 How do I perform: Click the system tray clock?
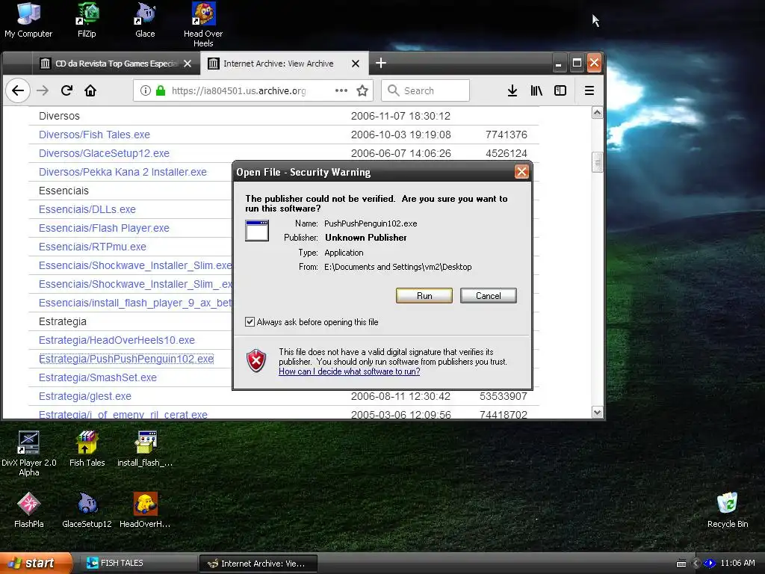coord(737,563)
